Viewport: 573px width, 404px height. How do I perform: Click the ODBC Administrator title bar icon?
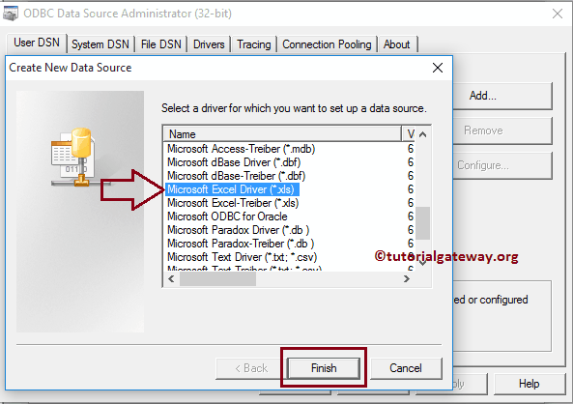[x=11, y=14]
